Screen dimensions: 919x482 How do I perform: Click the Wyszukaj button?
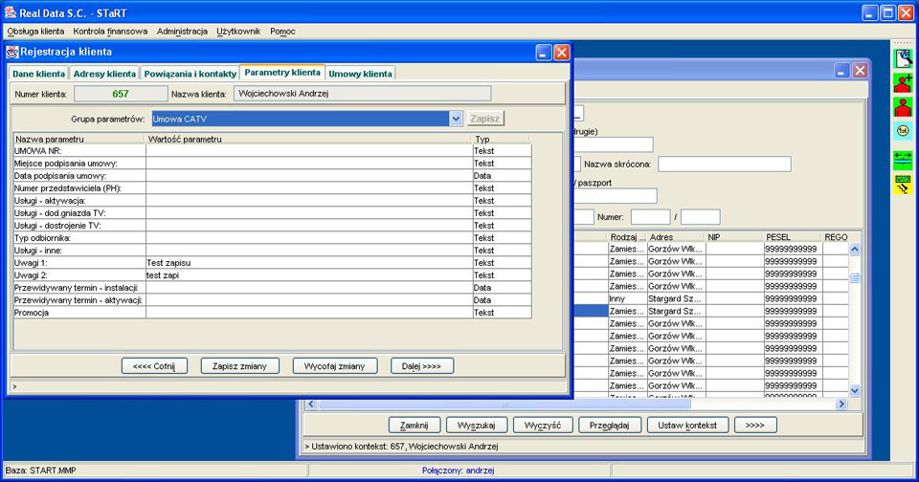(x=476, y=425)
